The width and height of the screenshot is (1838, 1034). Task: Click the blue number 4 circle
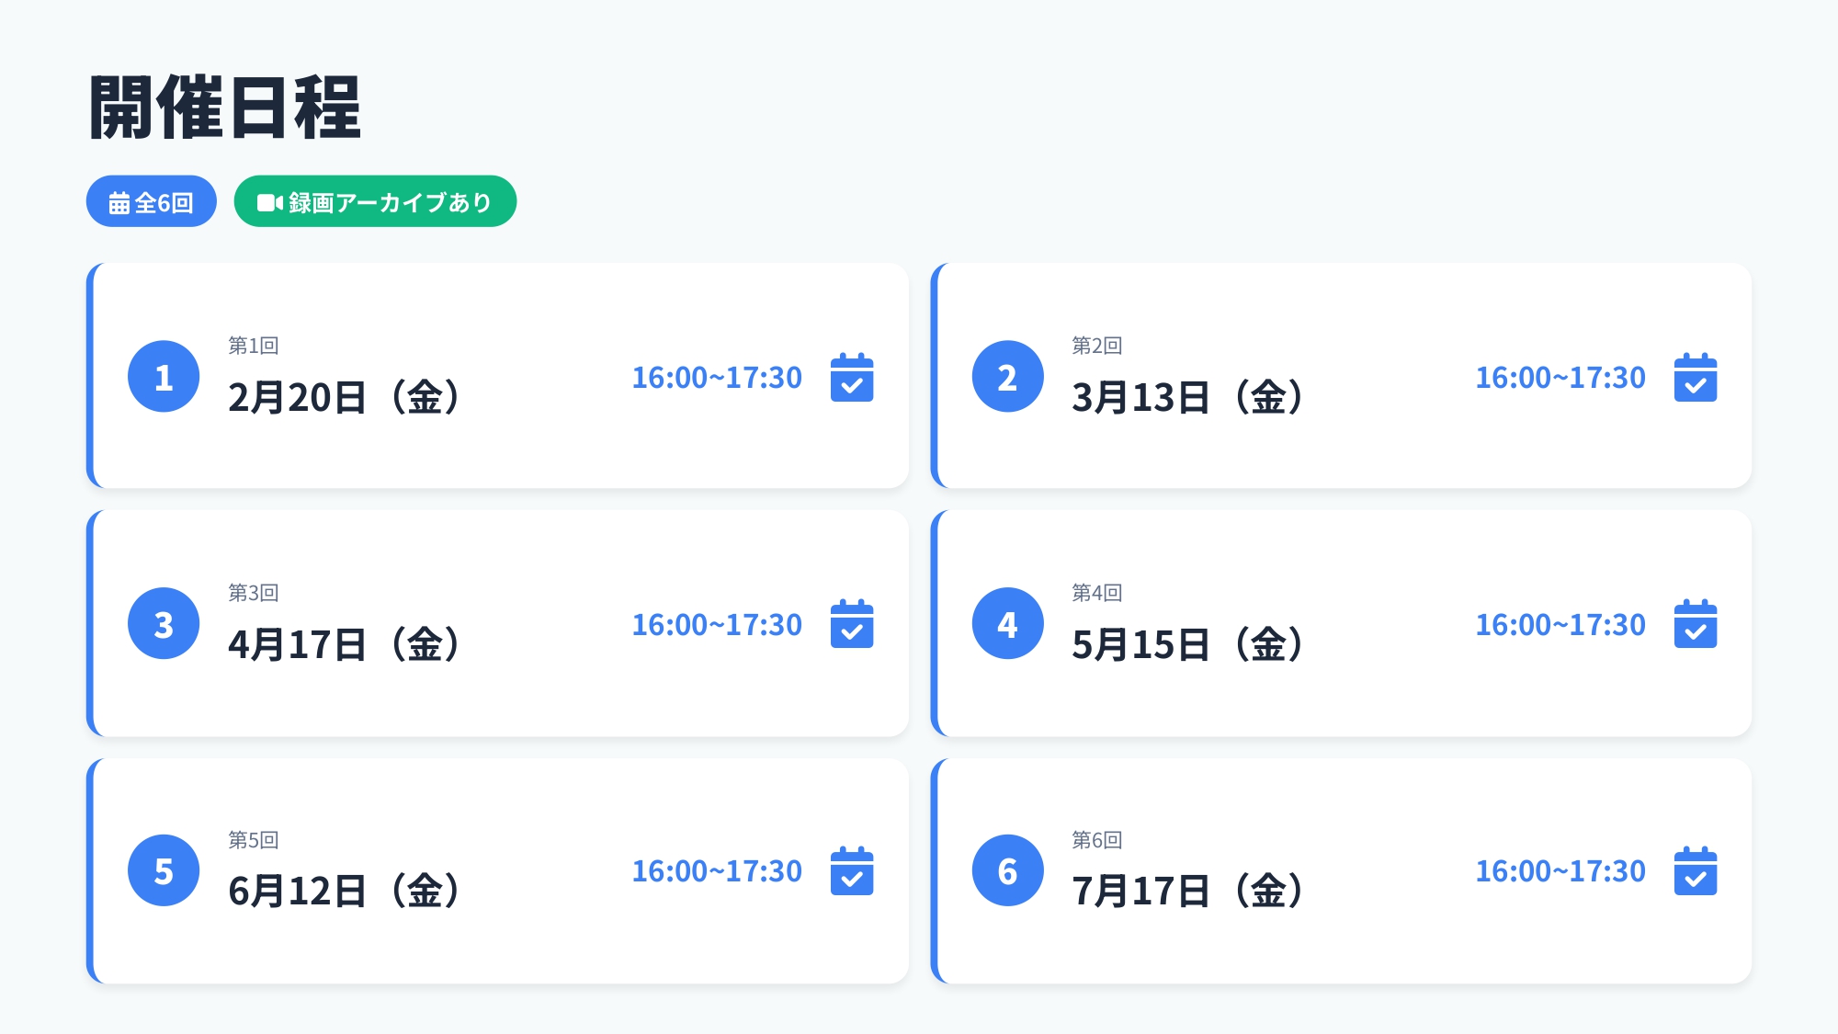point(1007,624)
